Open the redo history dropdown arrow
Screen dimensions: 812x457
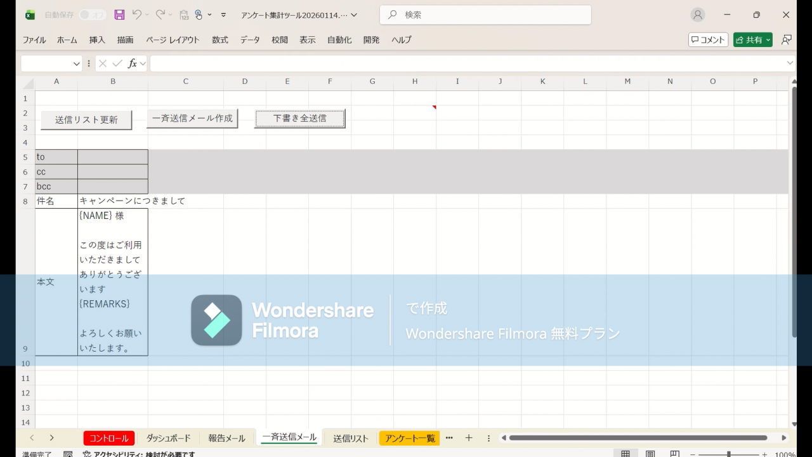171,15
